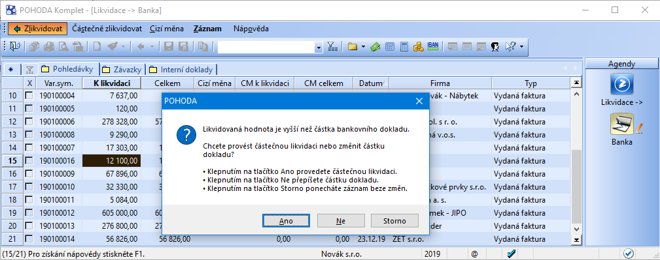Image resolution: width=660 pixels, height=260 pixels.
Task: Expand the arrow beside help cursor icon
Action: click(x=521, y=47)
